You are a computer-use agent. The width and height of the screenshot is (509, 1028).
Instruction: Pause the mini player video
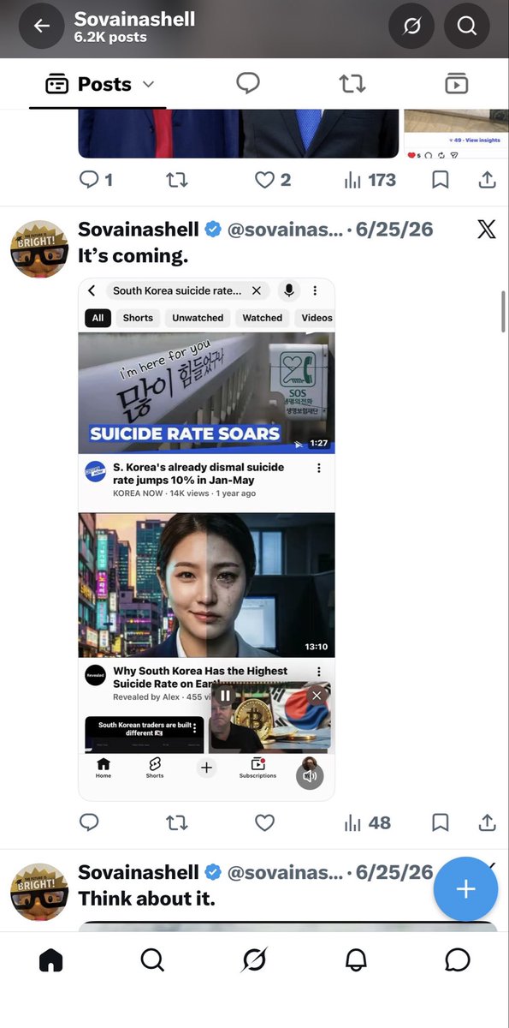pyautogui.click(x=225, y=696)
